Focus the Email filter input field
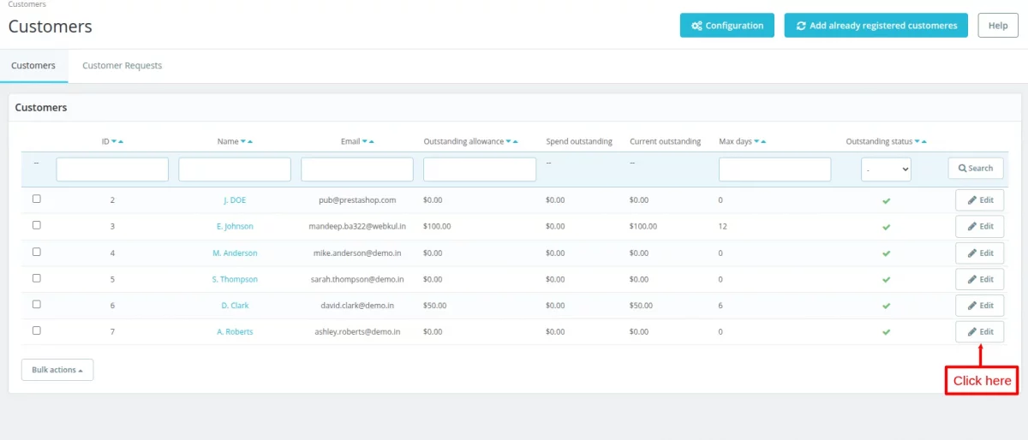Image resolution: width=1028 pixels, height=440 pixels. point(357,169)
